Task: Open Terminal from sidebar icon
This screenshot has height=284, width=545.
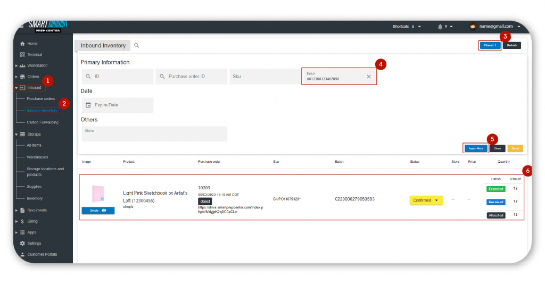Action: (22, 55)
